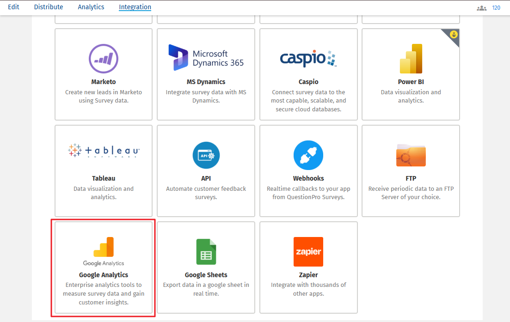Image resolution: width=510 pixels, height=322 pixels.
Task: Click the Microsoft Dynamics 365 logo
Action: [x=206, y=58]
